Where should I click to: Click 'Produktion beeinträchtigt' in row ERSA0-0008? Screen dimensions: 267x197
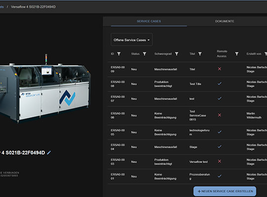(x=163, y=84)
